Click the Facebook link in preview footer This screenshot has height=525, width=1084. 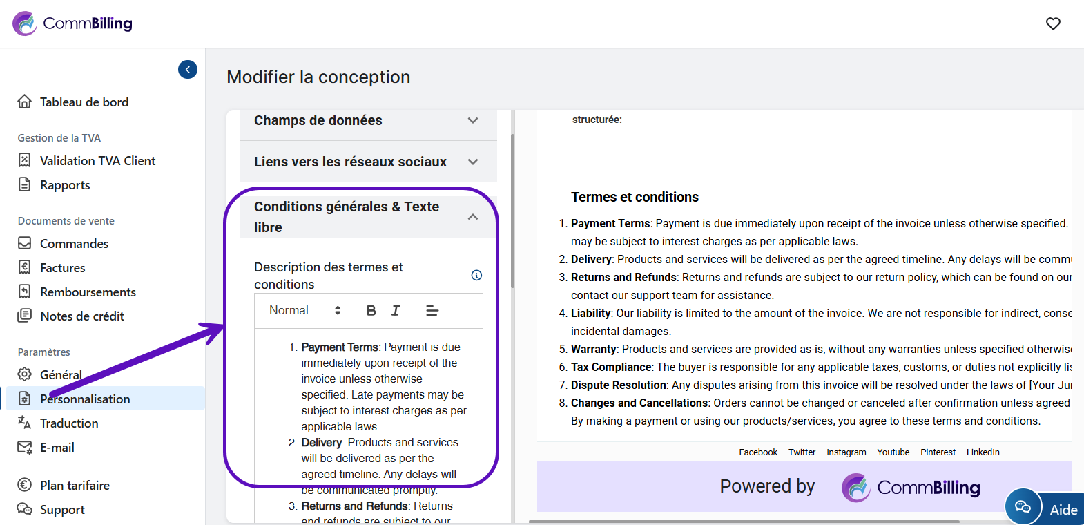(757, 452)
